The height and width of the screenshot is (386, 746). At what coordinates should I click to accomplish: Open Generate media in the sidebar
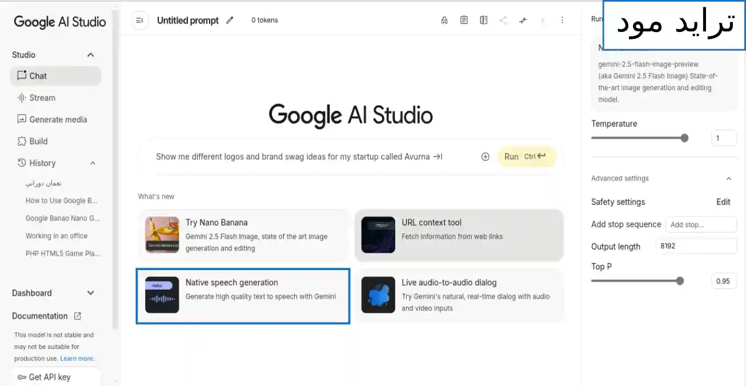[58, 119]
